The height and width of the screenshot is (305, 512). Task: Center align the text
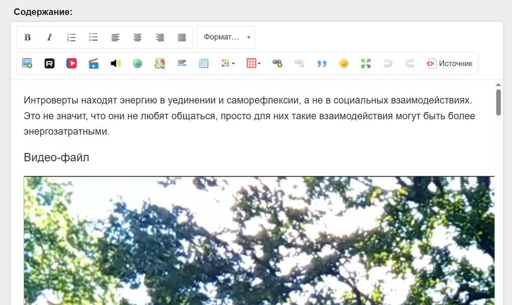coord(137,37)
